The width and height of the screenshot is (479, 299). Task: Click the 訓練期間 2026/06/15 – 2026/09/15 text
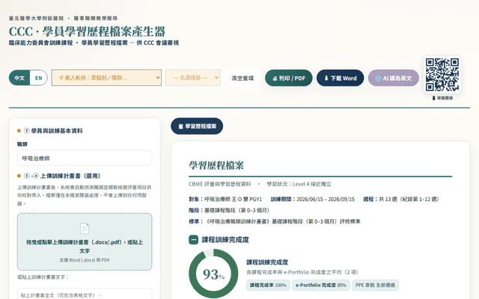[313, 200]
